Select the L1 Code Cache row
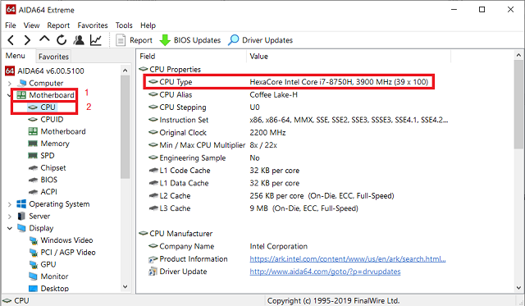525x306 pixels. (224, 171)
